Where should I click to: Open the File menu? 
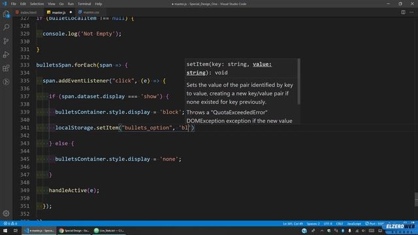click(x=14, y=4)
